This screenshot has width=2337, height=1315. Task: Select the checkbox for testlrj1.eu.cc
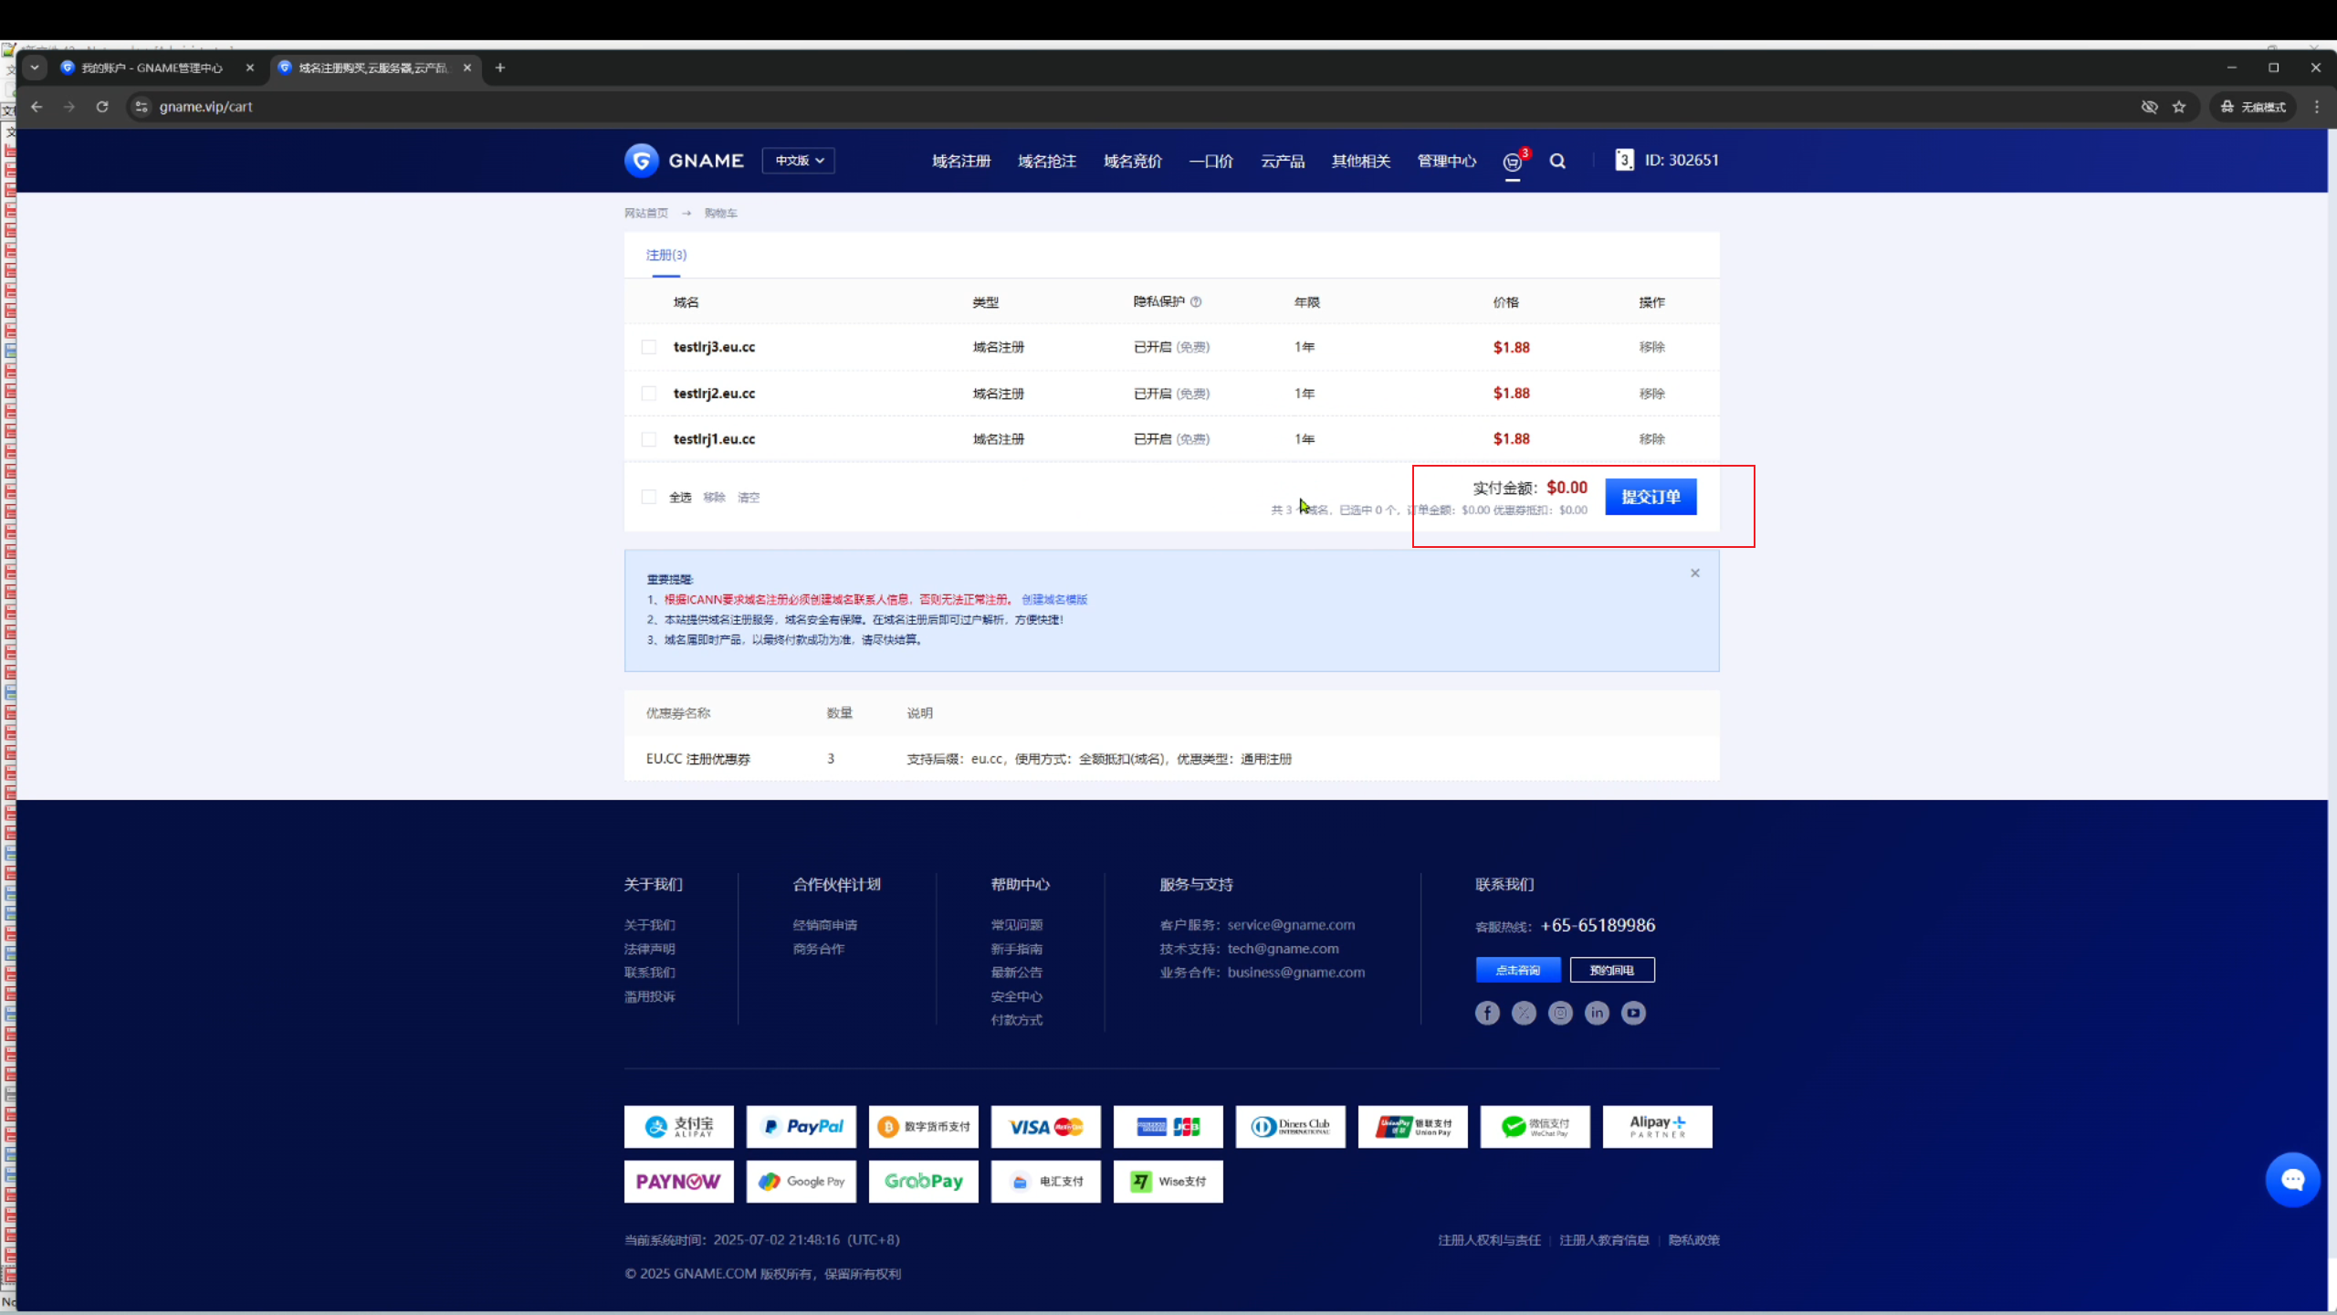pos(649,439)
